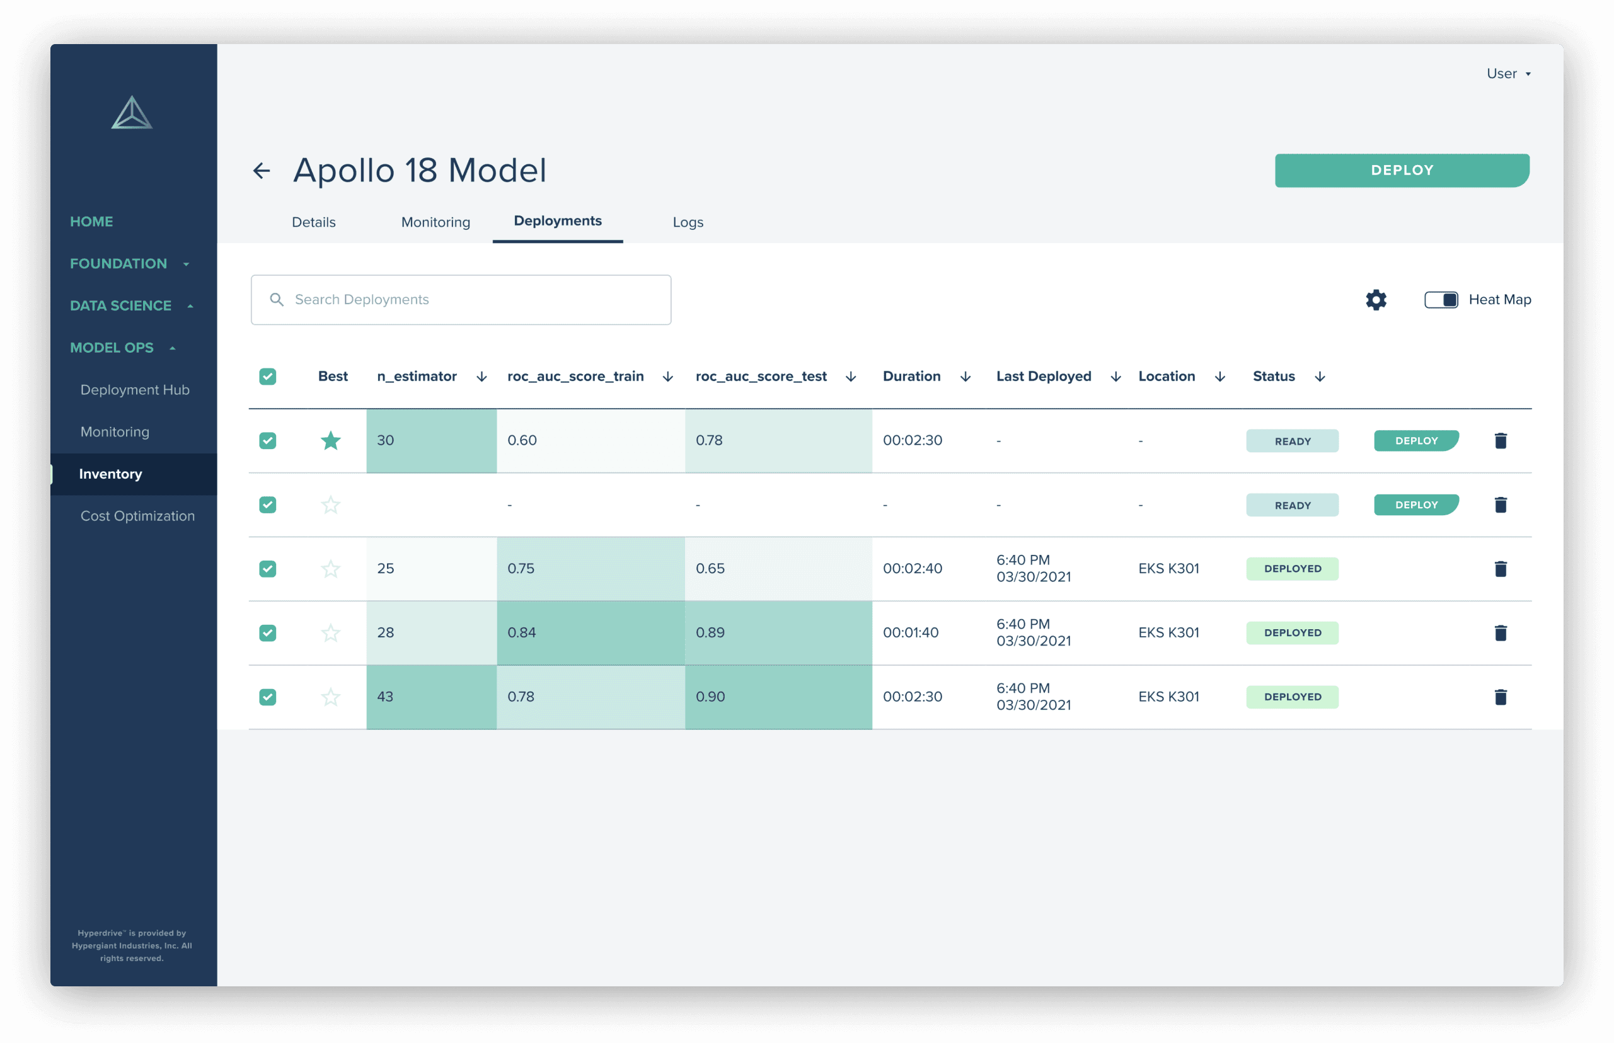Viewport: 1614px width, 1043px height.
Task: Select the 0.84 heat map cell
Action: point(590,632)
